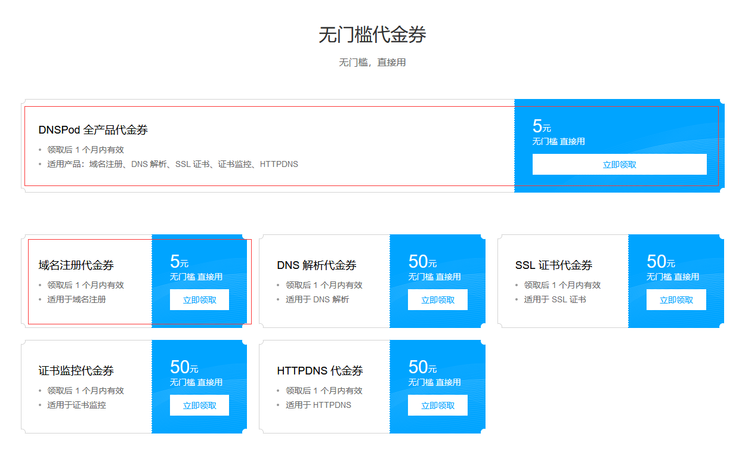The height and width of the screenshot is (452, 742).
Task: Click the 无门槛，直接用 subtitle
Action: click(372, 62)
